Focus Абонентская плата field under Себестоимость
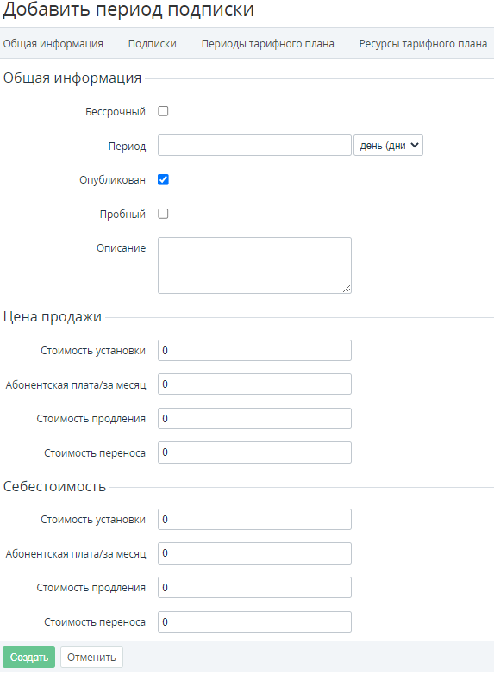The height and width of the screenshot is (674, 494). tap(254, 553)
